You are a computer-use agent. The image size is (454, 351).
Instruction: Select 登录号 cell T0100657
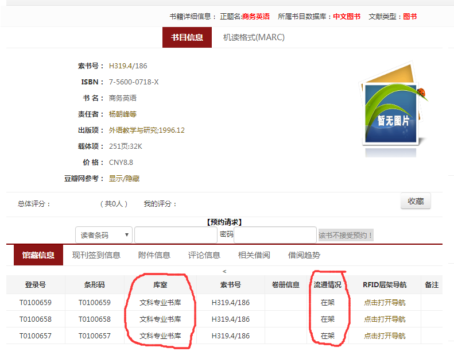(36, 335)
